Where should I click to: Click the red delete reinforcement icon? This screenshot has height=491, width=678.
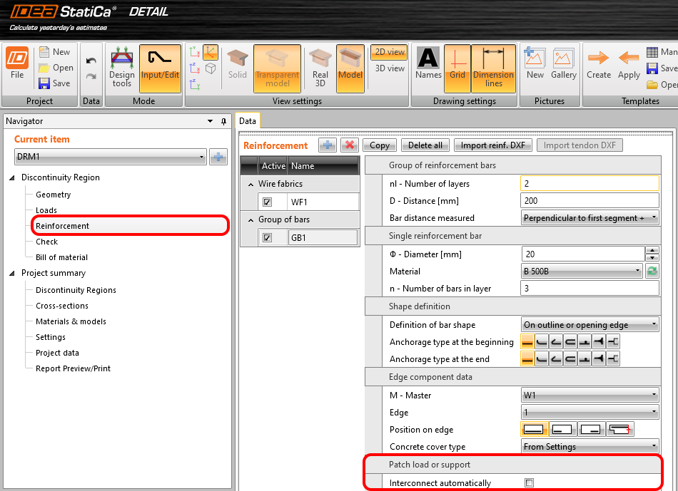pyautogui.click(x=349, y=145)
